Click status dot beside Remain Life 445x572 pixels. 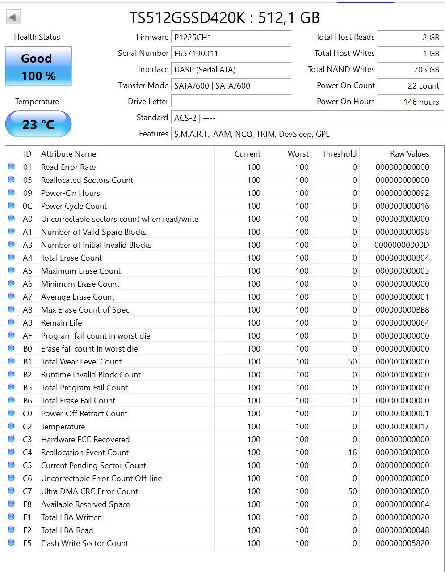tap(11, 322)
